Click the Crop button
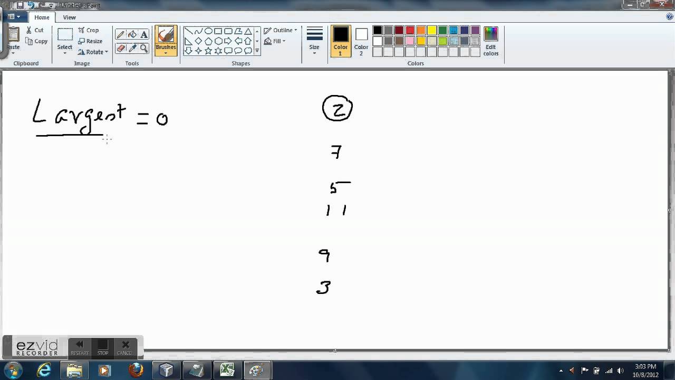 pyautogui.click(x=89, y=30)
